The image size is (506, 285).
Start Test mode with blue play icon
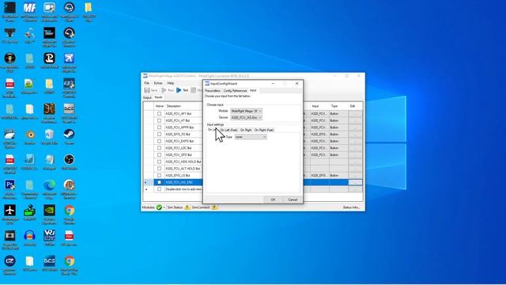[x=179, y=90]
